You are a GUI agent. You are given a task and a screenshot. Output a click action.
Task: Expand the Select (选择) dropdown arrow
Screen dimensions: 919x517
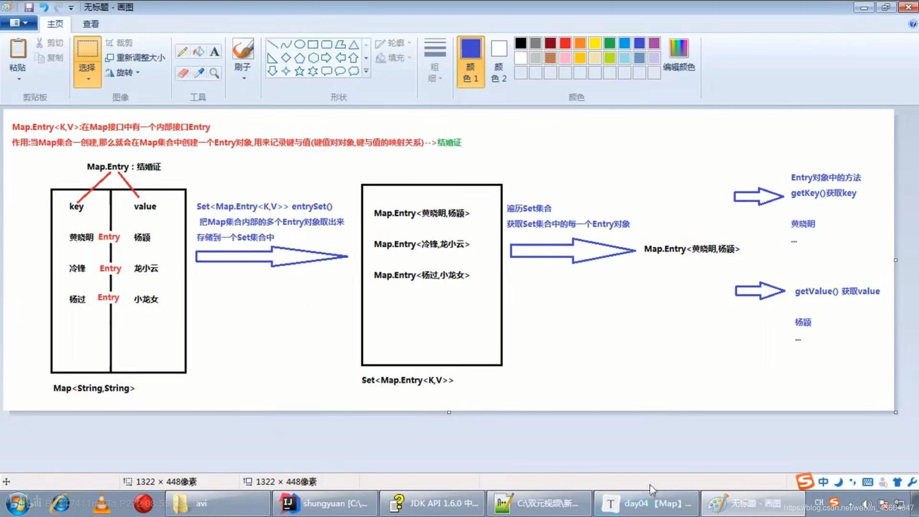(x=88, y=79)
